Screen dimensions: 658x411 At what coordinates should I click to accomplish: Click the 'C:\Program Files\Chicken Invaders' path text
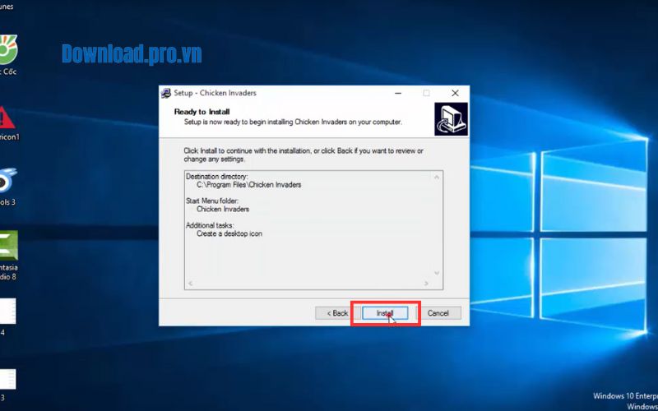click(249, 184)
